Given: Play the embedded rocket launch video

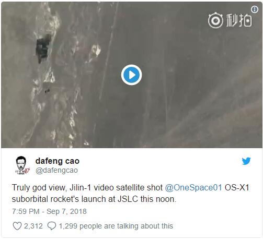Looking at the screenshot, I should 131,75.
